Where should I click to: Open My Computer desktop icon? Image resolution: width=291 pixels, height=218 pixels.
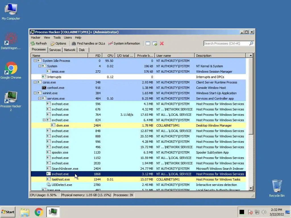click(11, 11)
